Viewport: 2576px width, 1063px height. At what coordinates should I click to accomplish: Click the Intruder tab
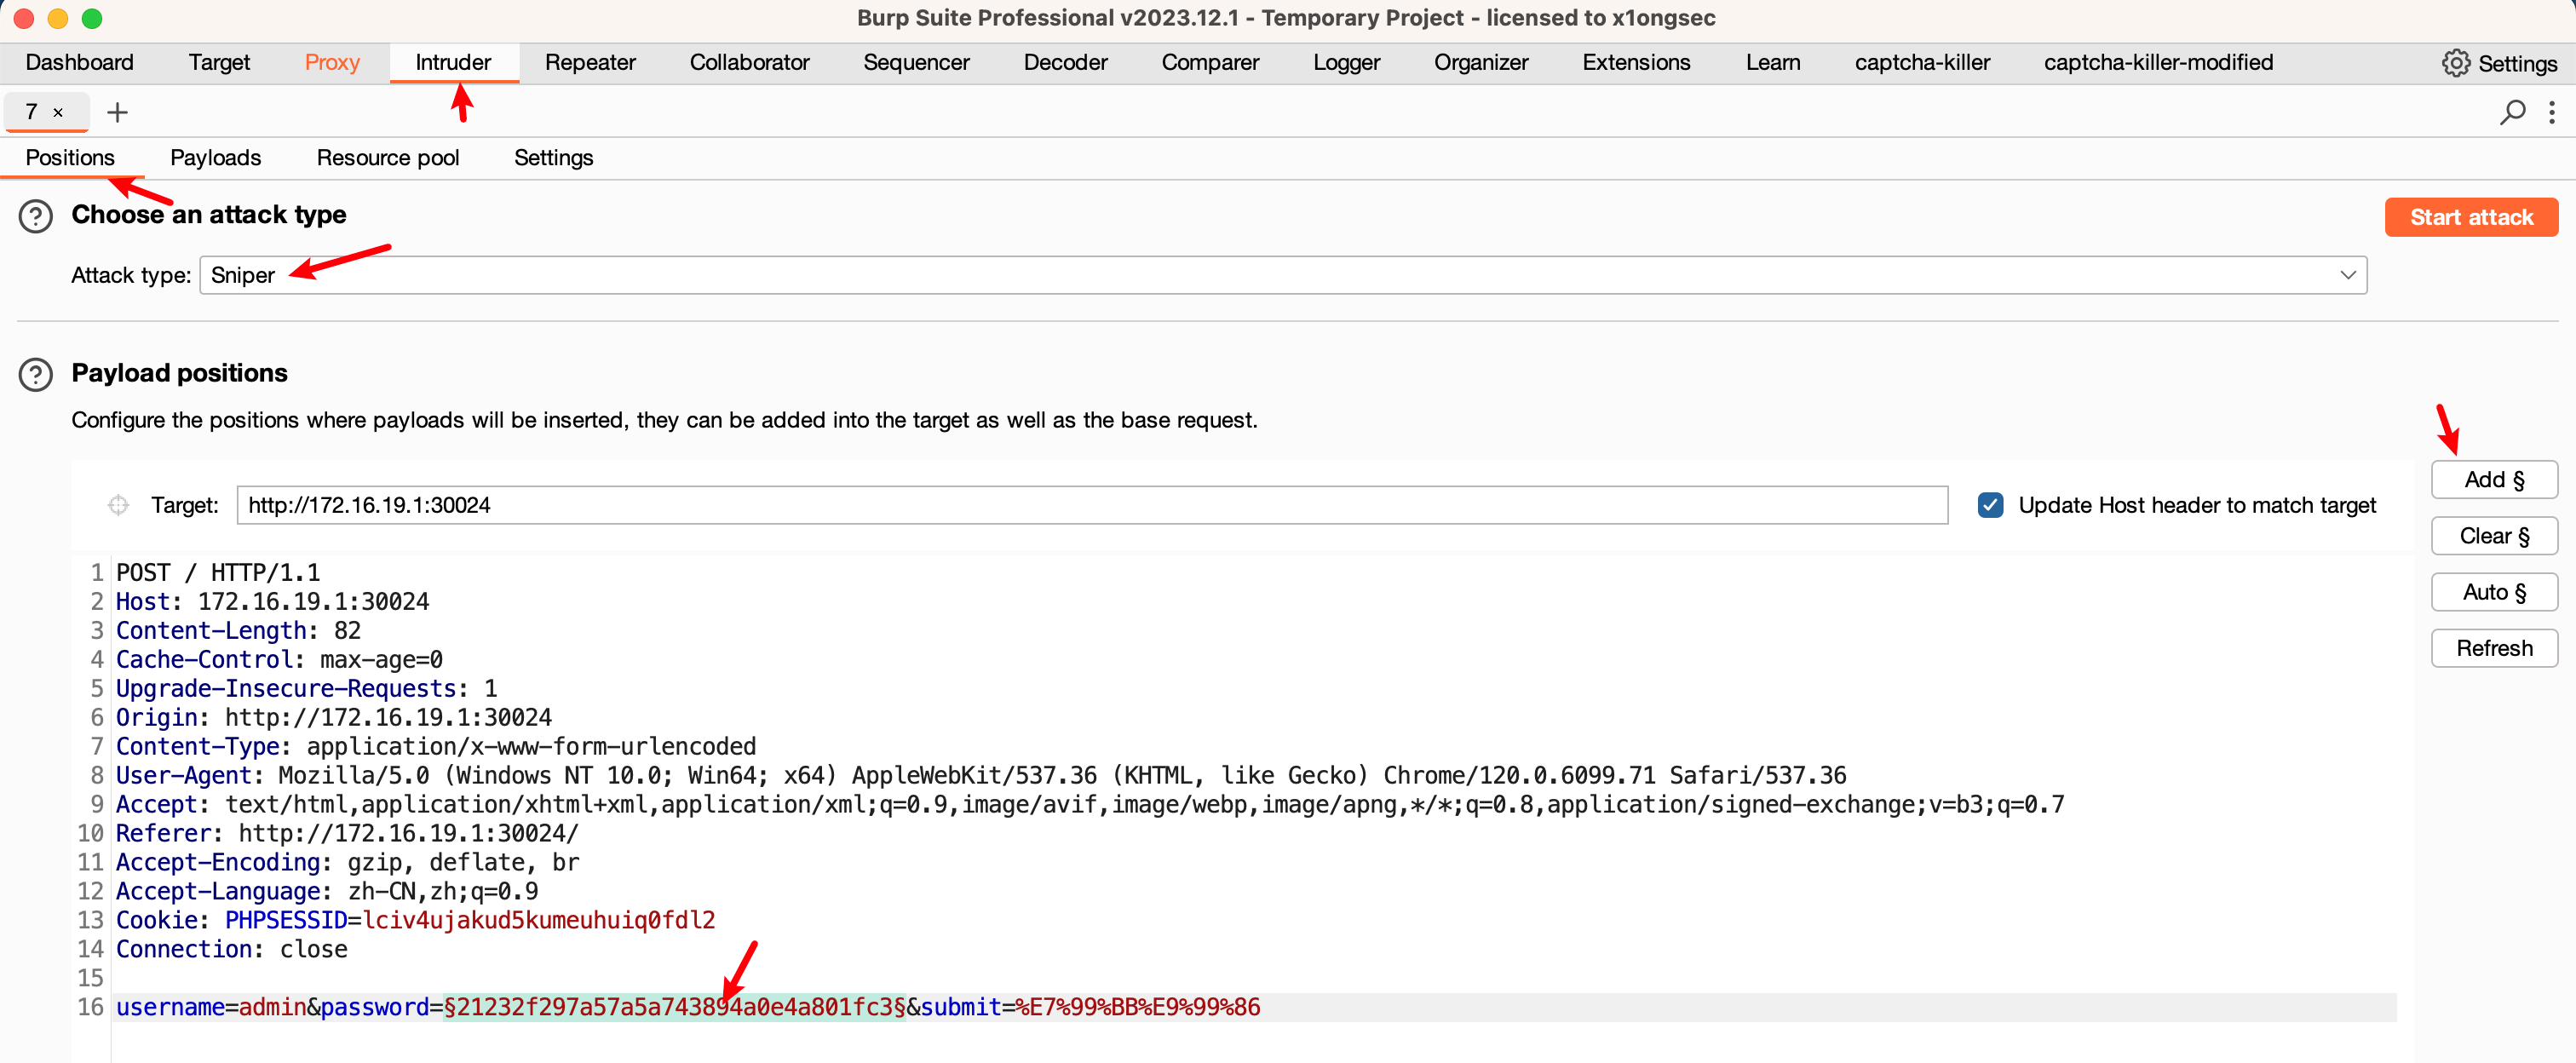[451, 60]
